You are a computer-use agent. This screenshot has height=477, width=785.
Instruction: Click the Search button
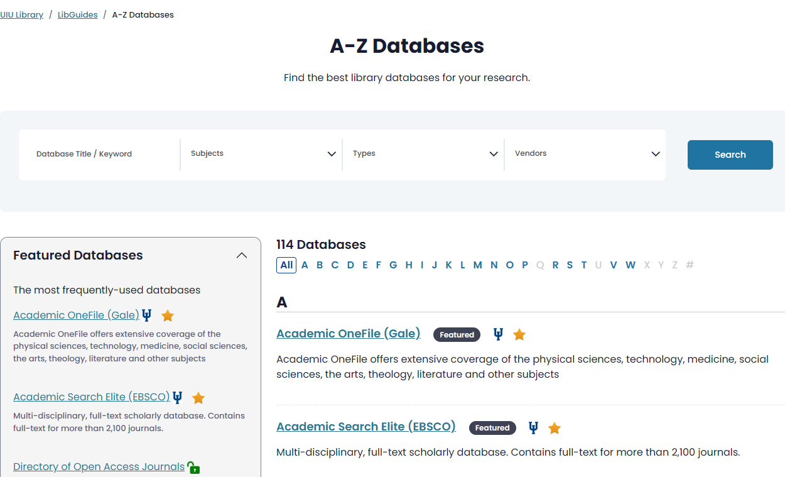[730, 155]
